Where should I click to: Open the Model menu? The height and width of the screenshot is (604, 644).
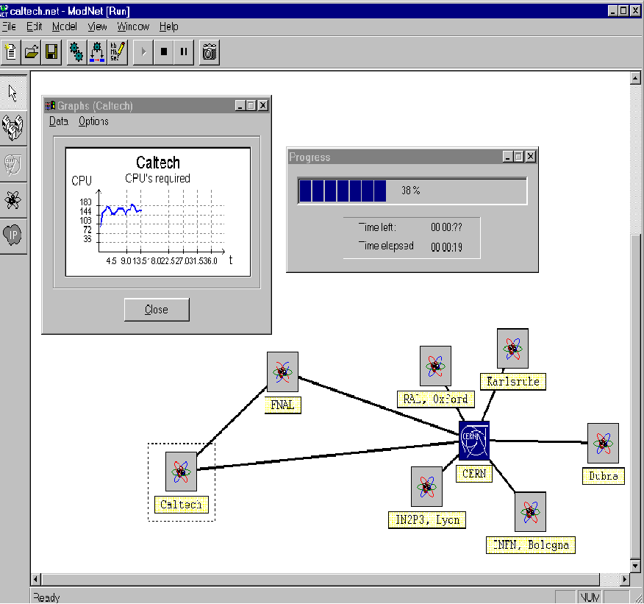pos(65,26)
